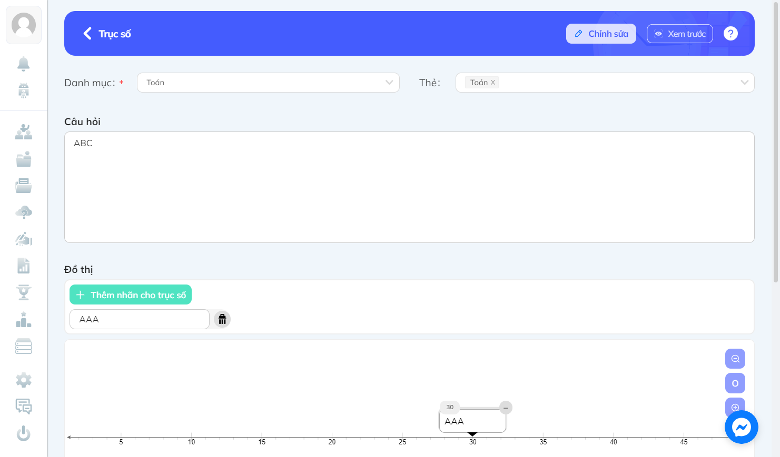The height and width of the screenshot is (457, 780).
Task: Open the feedback chat icon in sidebar
Action: [24, 407]
